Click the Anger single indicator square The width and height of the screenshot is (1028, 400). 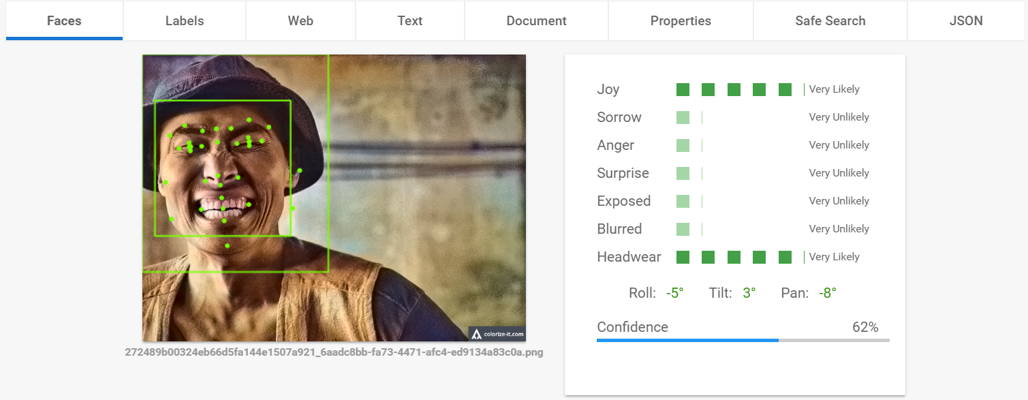click(683, 145)
